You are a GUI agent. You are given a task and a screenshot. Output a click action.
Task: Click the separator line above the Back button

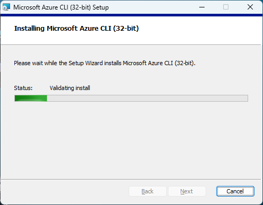[131, 180]
